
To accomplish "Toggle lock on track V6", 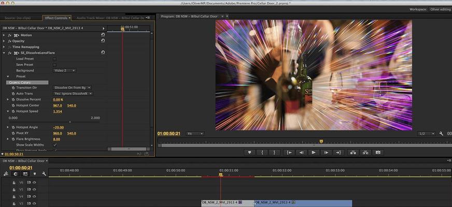I will coord(13,183).
